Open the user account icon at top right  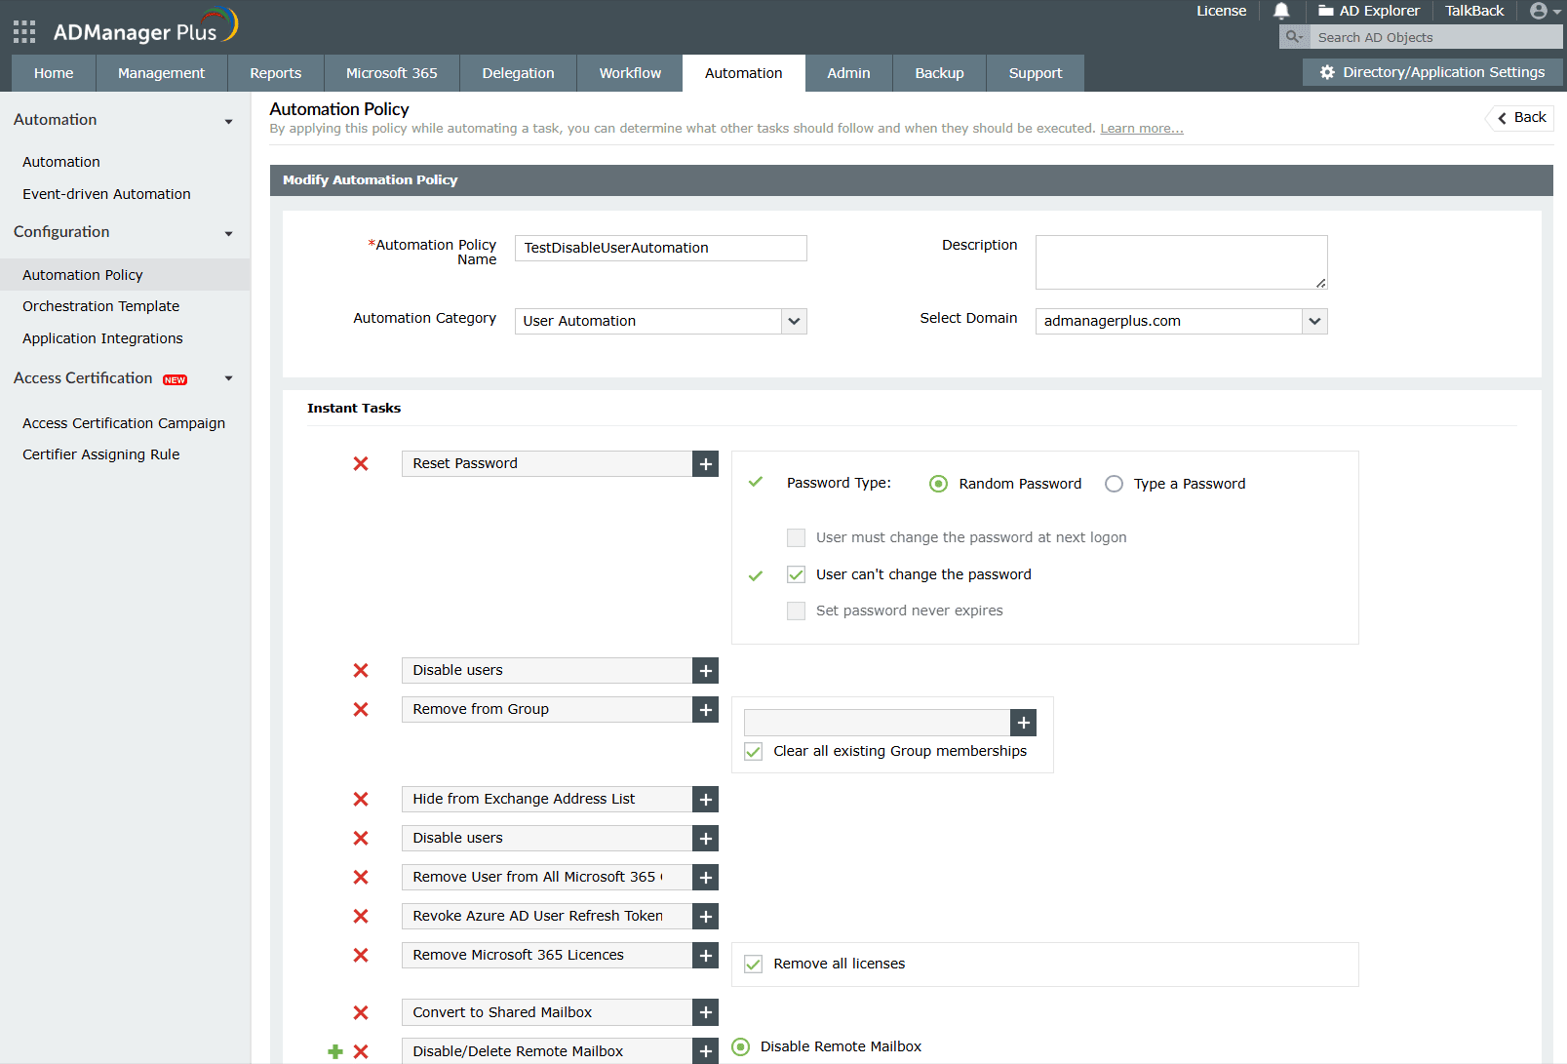click(x=1539, y=11)
